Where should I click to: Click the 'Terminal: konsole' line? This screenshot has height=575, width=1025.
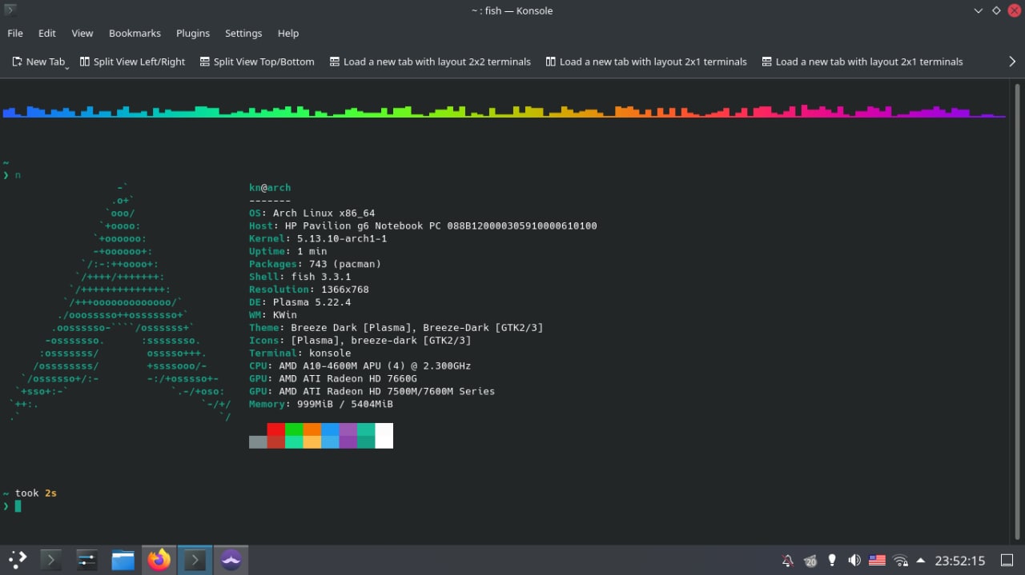pyautogui.click(x=300, y=353)
